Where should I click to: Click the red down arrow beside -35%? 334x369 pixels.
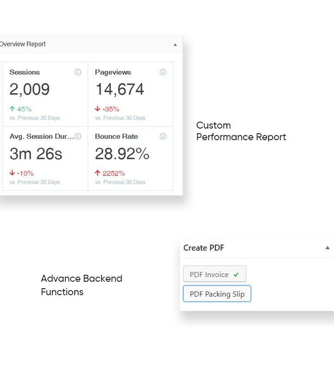tap(97, 109)
